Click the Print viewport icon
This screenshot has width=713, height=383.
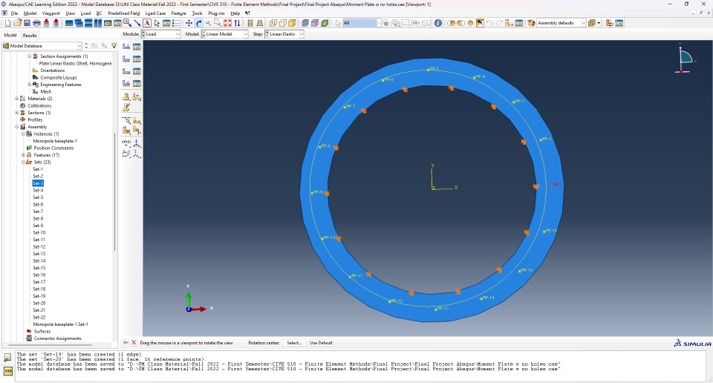pyautogui.click(x=36, y=23)
